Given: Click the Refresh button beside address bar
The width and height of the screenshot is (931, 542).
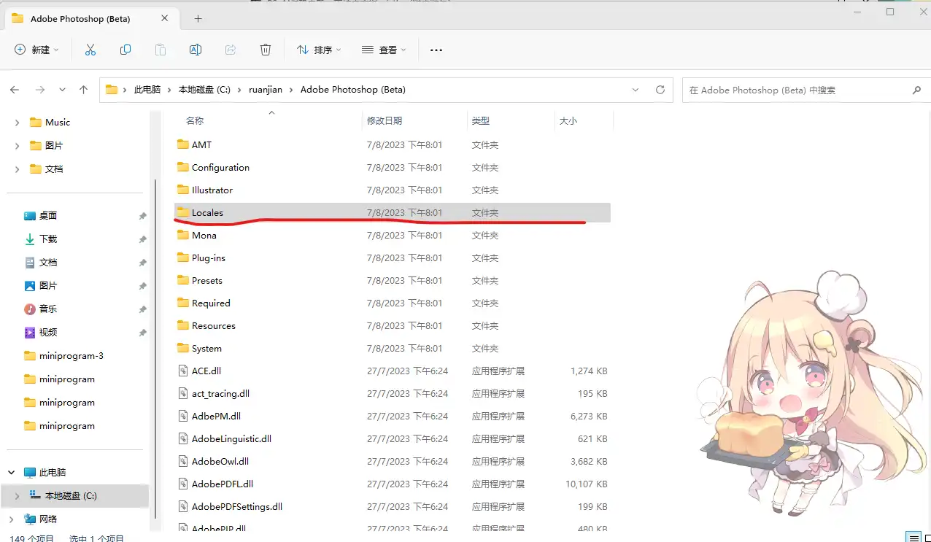Looking at the screenshot, I should point(660,90).
